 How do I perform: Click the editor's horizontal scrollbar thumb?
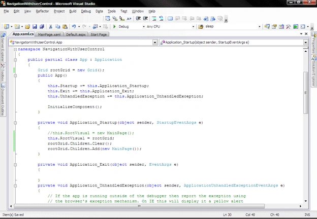coord(139,206)
